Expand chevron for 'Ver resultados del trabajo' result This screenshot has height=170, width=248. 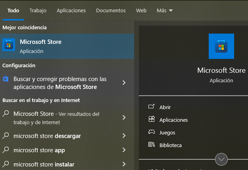124,117
